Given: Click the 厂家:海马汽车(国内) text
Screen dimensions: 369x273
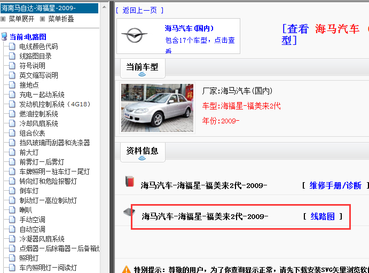Looking at the screenshot, I should [x=237, y=91].
